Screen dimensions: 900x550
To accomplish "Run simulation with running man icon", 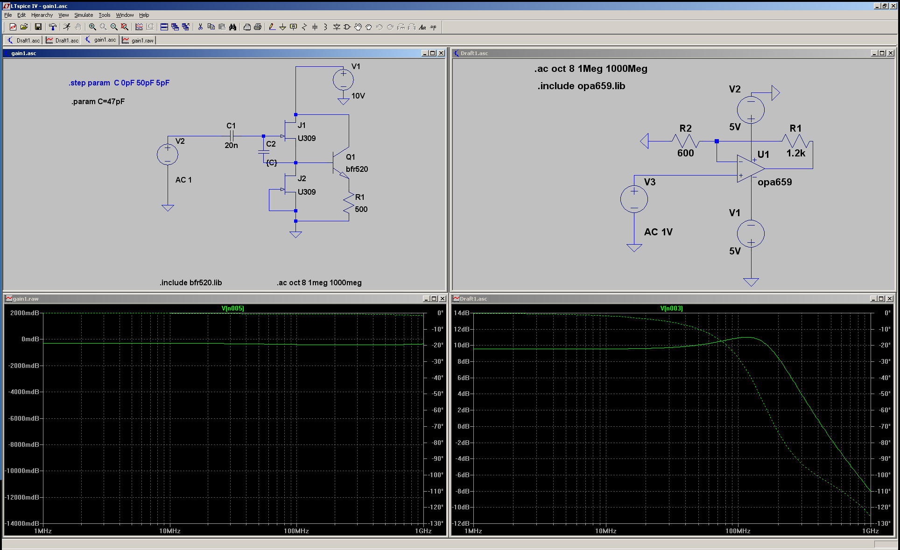I will coord(67,27).
